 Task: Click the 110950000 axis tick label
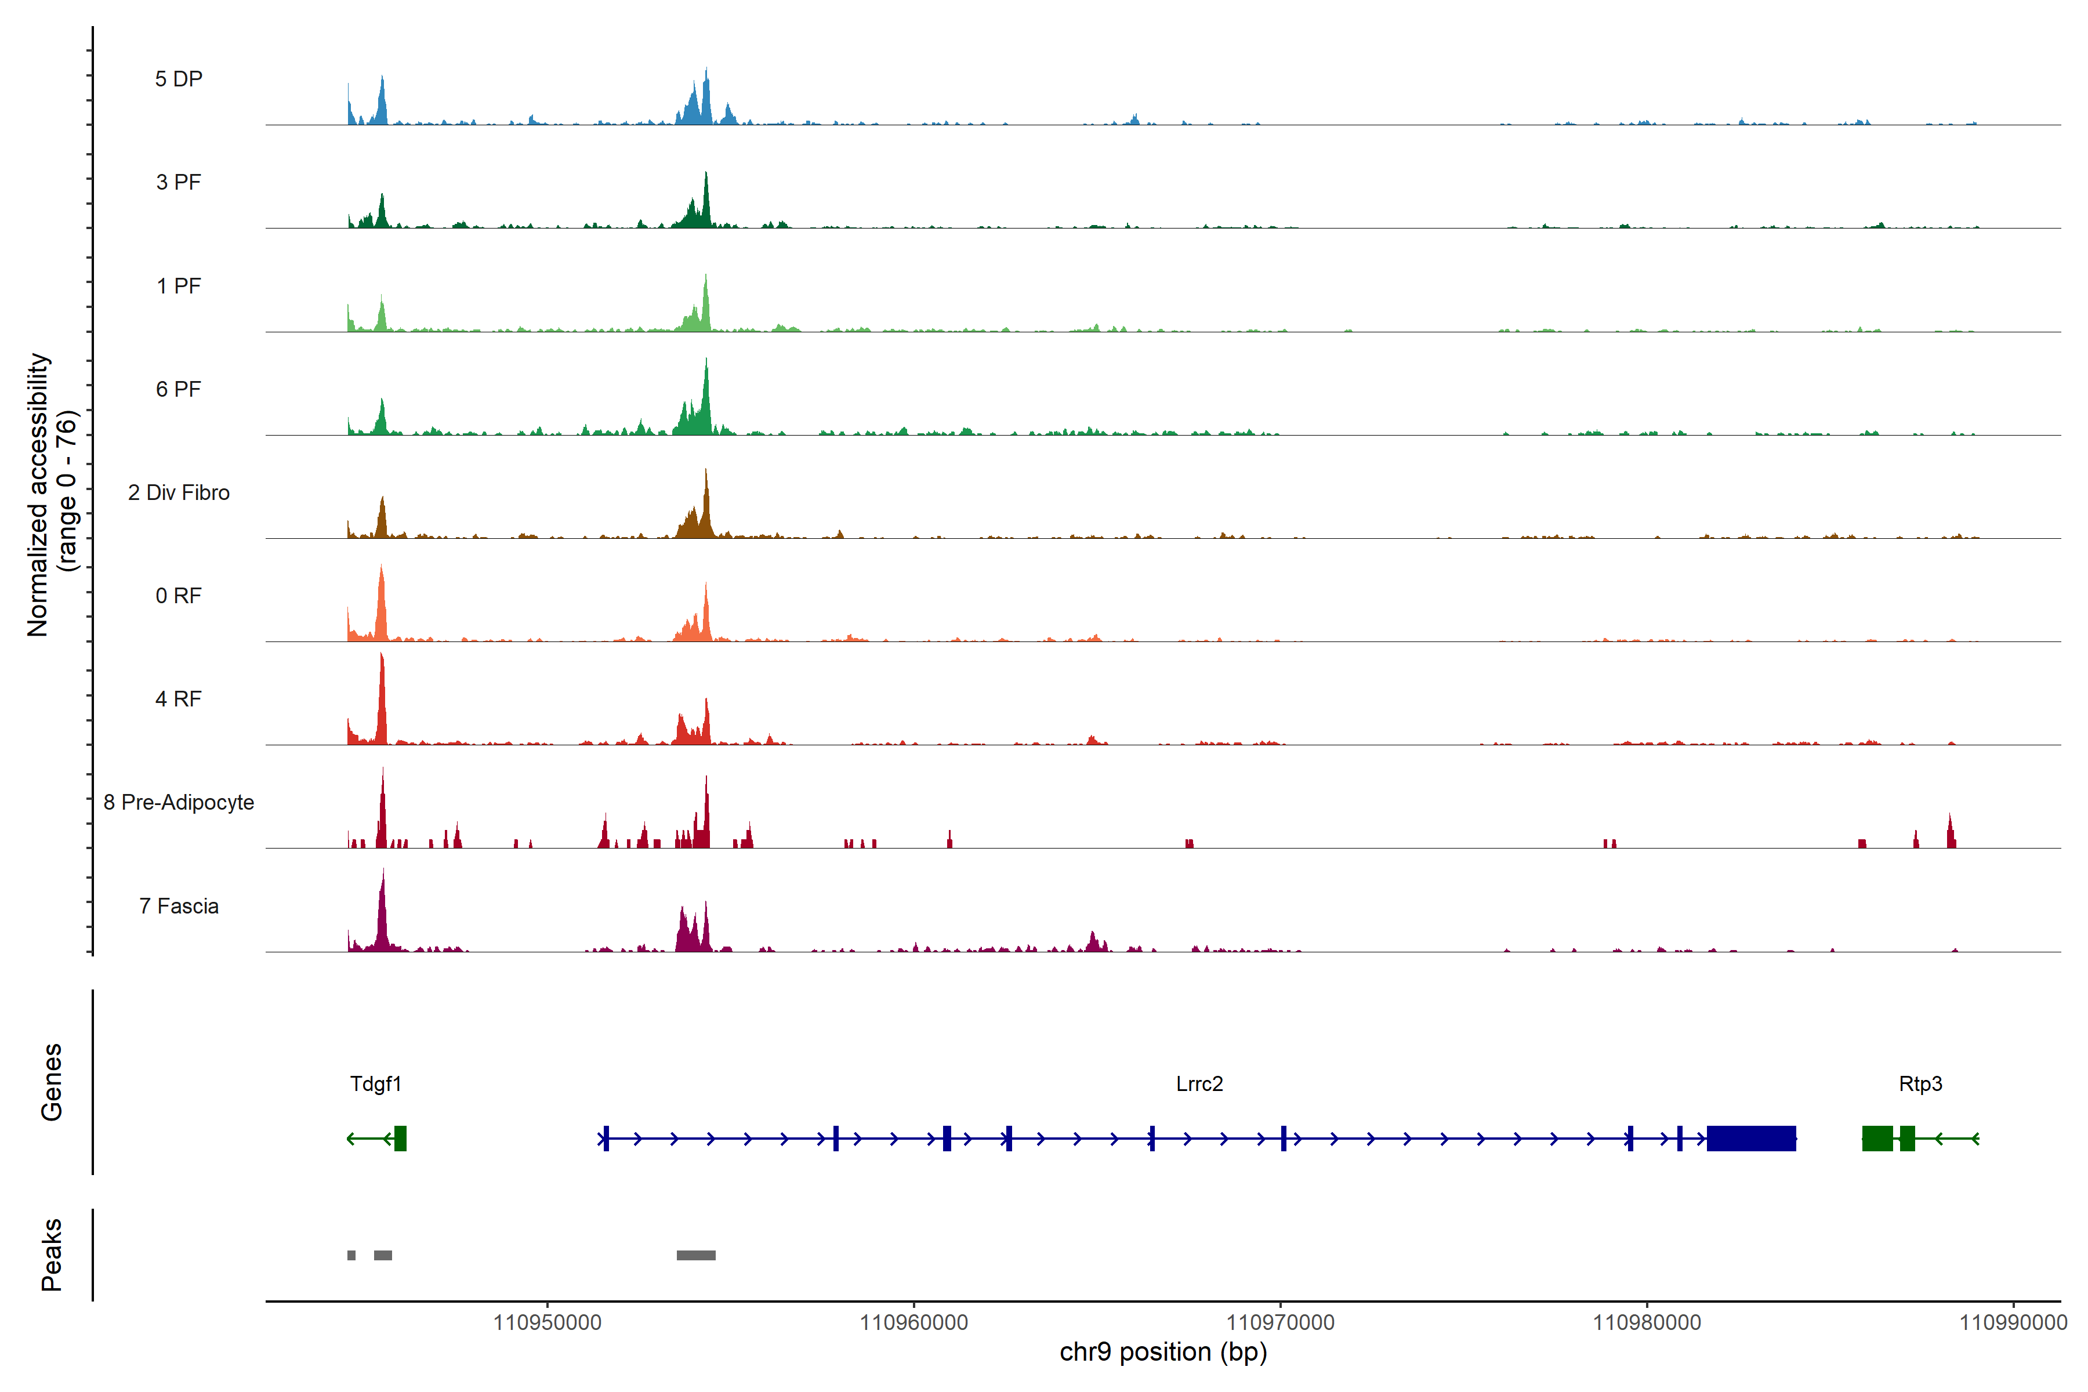547,1323
